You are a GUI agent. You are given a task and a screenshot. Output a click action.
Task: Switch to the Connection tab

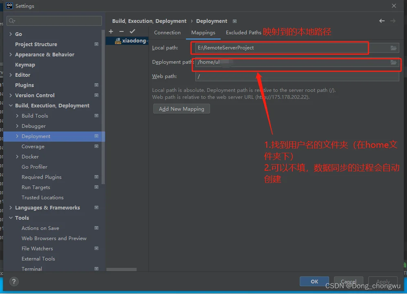click(x=167, y=33)
